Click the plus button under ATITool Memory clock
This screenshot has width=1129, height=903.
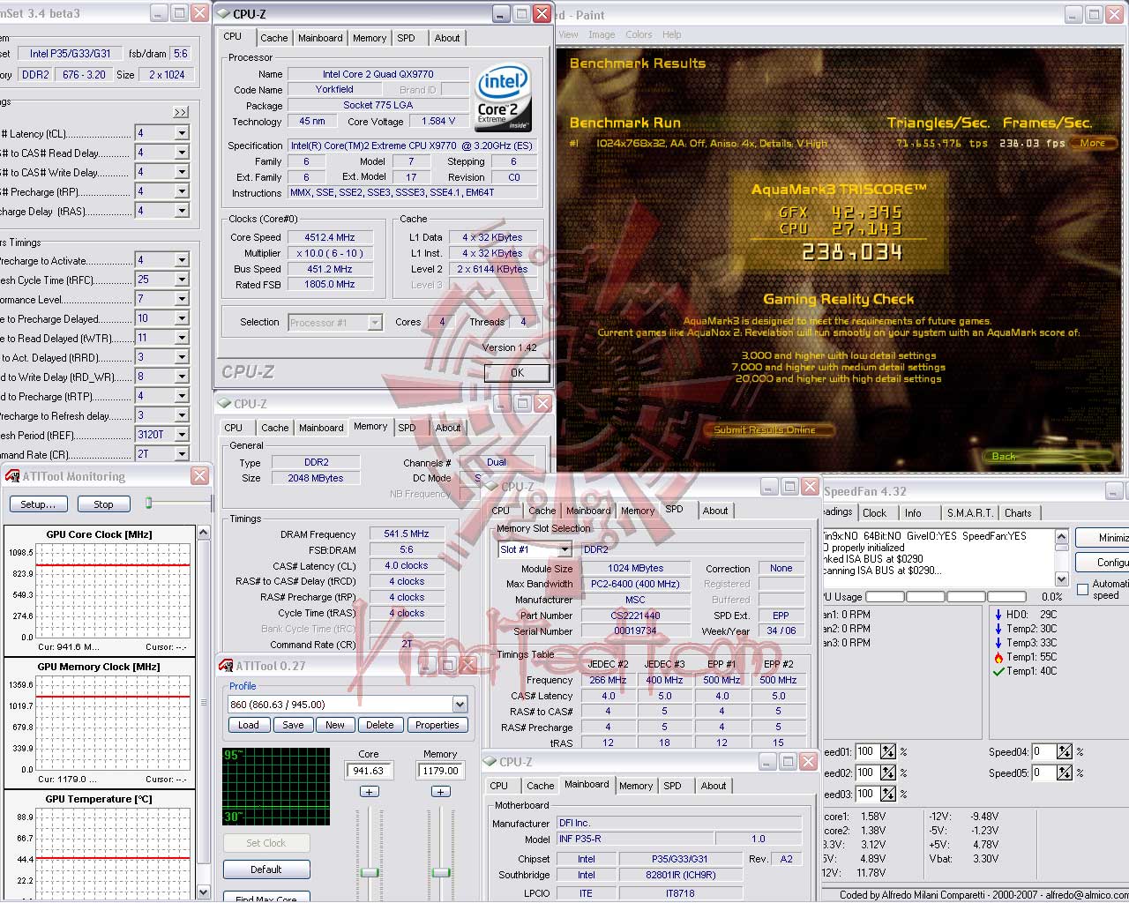click(x=440, y=791)
